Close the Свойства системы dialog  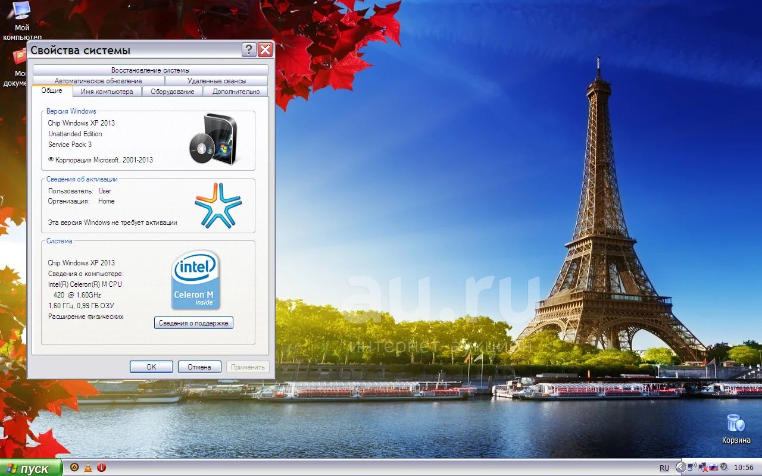click(x=265, y=50)
